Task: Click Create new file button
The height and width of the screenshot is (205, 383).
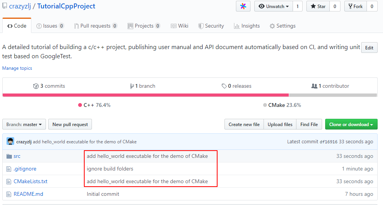Action: click(x=244, y=125)
